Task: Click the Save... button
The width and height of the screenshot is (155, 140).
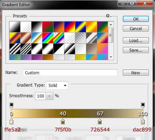Action: 136,50
